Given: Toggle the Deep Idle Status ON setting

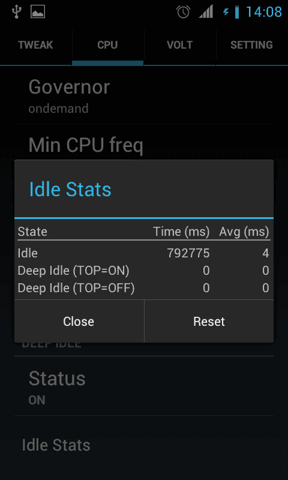Looking at the screenshot, I should click(x=144, y=386).
